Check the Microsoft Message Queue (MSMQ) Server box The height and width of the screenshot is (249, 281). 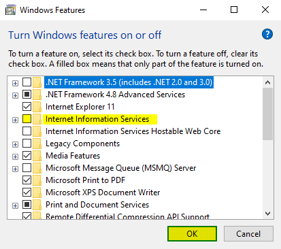(x=27, y=168)
